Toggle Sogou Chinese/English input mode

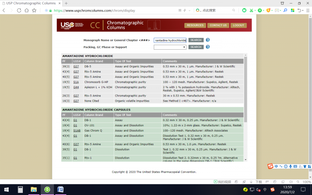coord(276,167)
